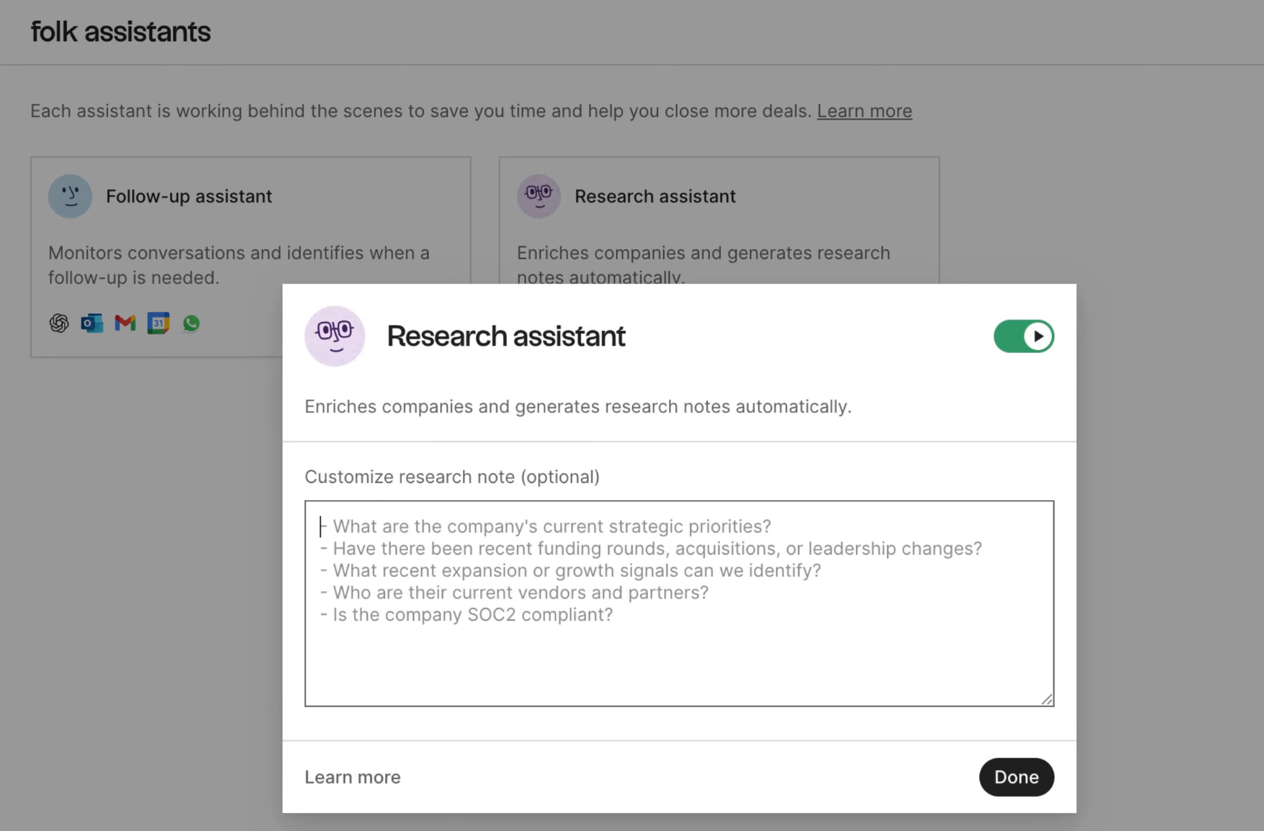Click the ChatGPT integration icon
The image size is (1264, 831).
tap(59, 323)
